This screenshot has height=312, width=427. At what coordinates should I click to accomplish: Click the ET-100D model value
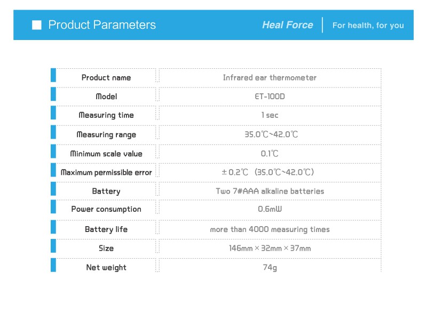click(270, 97)
